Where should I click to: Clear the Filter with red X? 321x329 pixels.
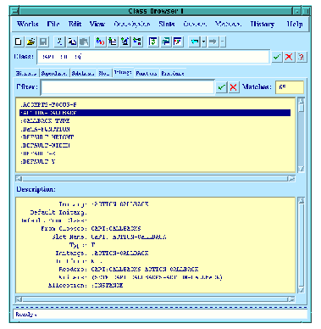[x=234, y=87]
